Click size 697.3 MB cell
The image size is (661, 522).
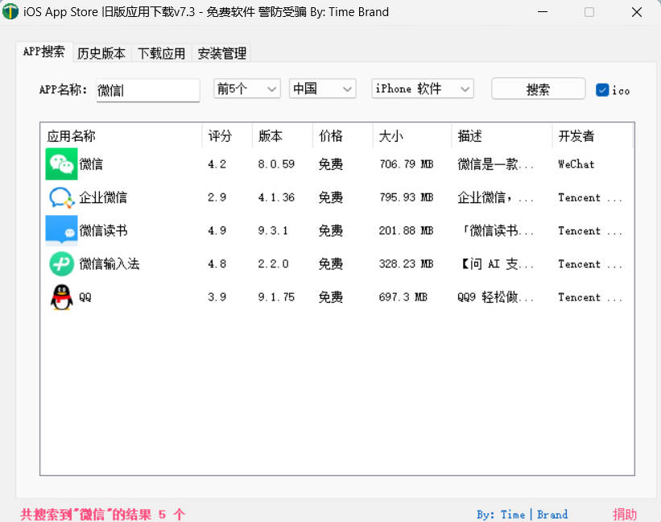click(x=403, y=297)
